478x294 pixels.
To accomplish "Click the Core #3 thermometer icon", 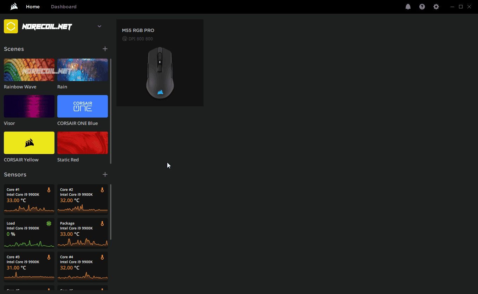I will click(49, 257).
